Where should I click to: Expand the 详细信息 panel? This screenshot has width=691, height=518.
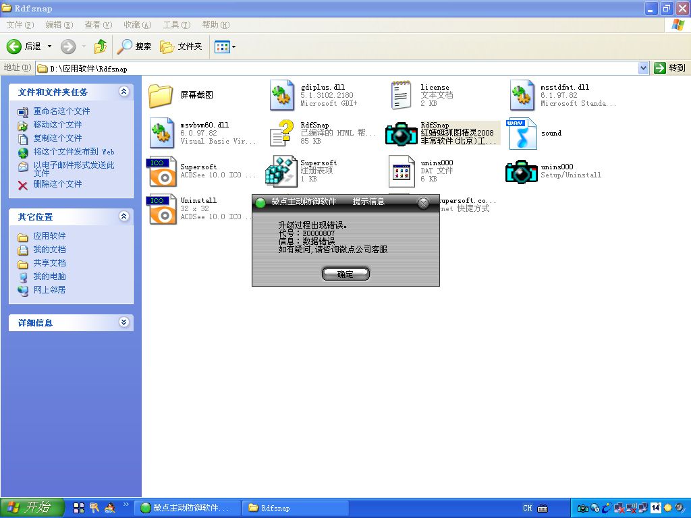pos(124,322)
